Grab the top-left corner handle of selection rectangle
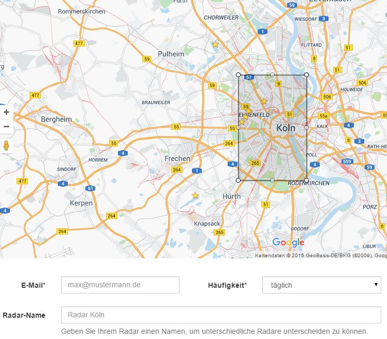 (x=239, y=75)
